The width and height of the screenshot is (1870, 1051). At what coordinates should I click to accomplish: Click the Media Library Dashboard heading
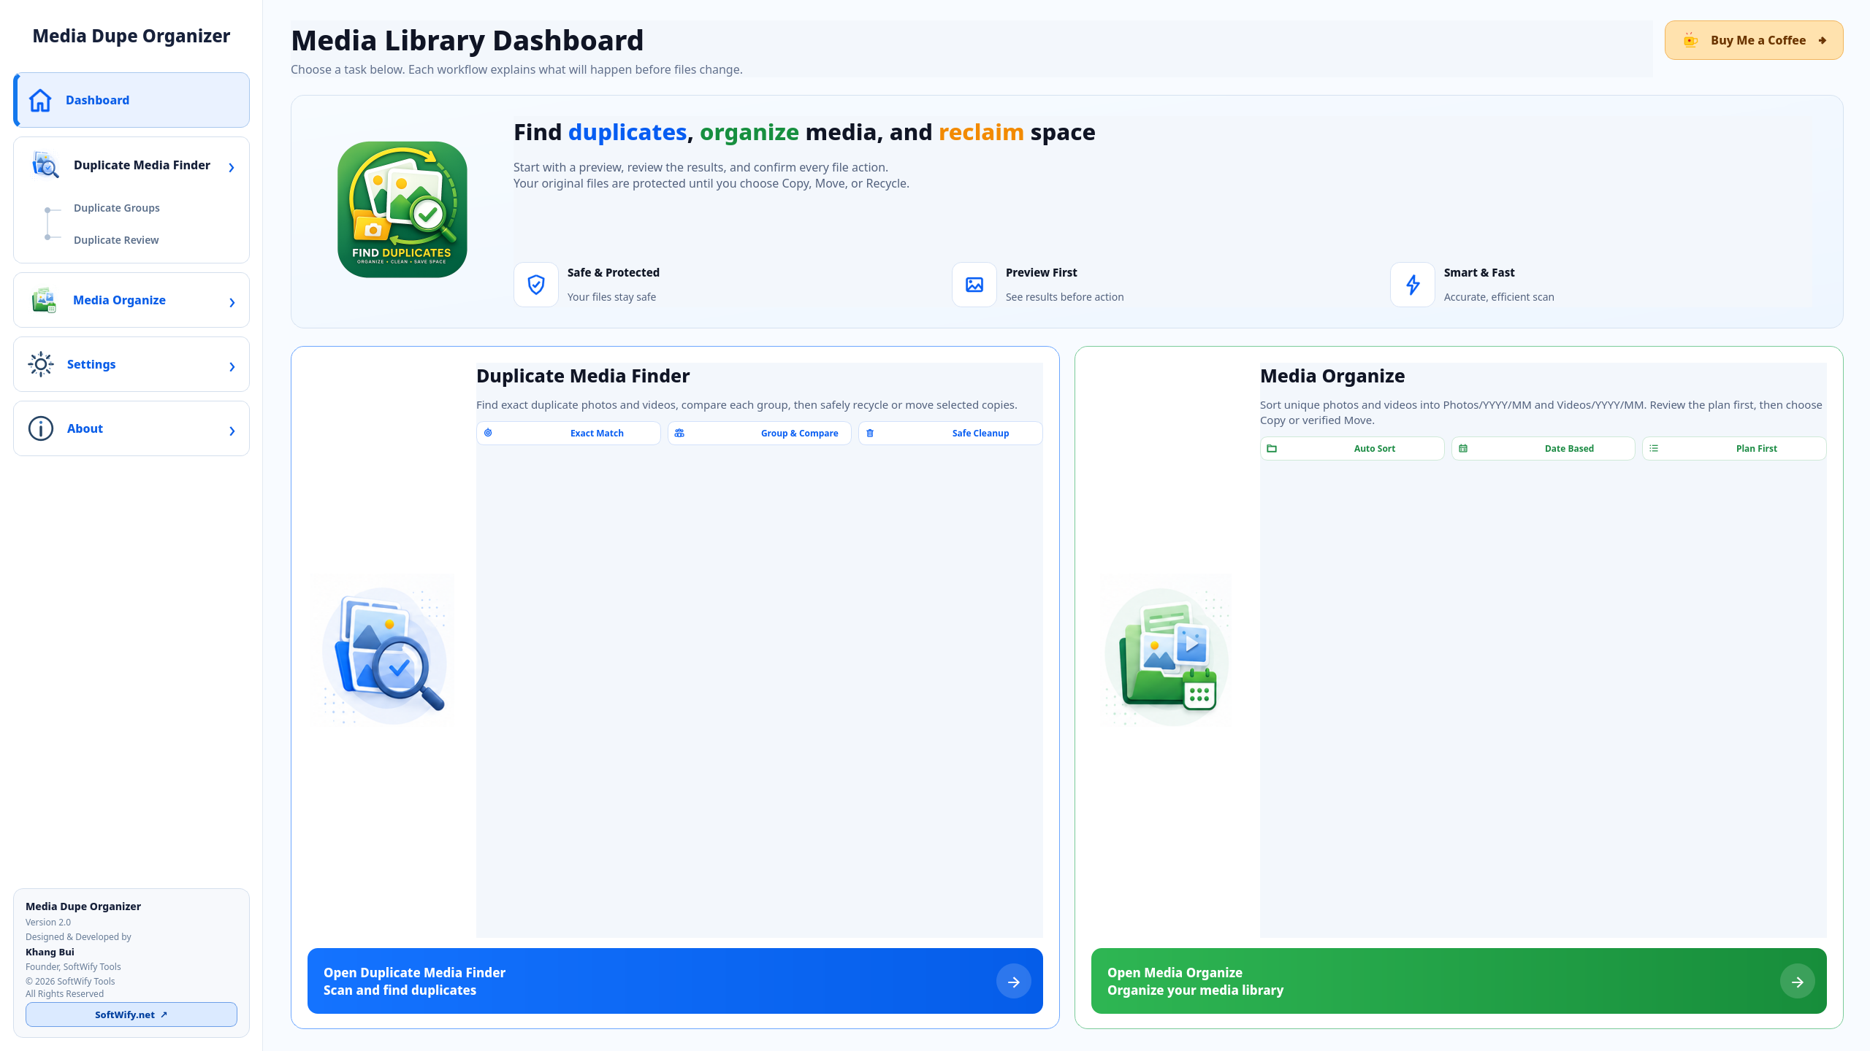(467, 40)
